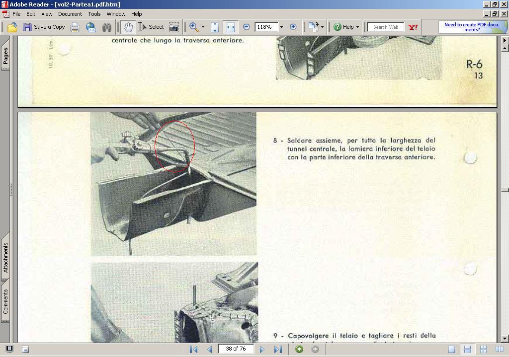This screenshot has height=357, width=509.
Task: Click the Print icon in toolbar
Action: click(75, 27)
